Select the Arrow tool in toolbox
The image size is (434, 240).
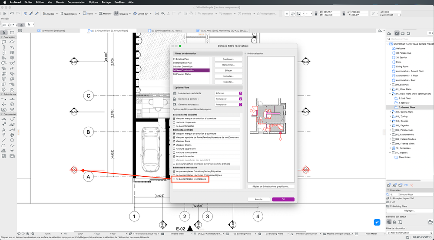point(4,33)
